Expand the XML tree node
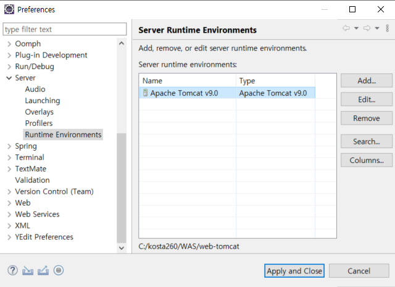Image resolution: width=395 pixels, height=287 pixels. pyautogui.click(x=9, y=226)
